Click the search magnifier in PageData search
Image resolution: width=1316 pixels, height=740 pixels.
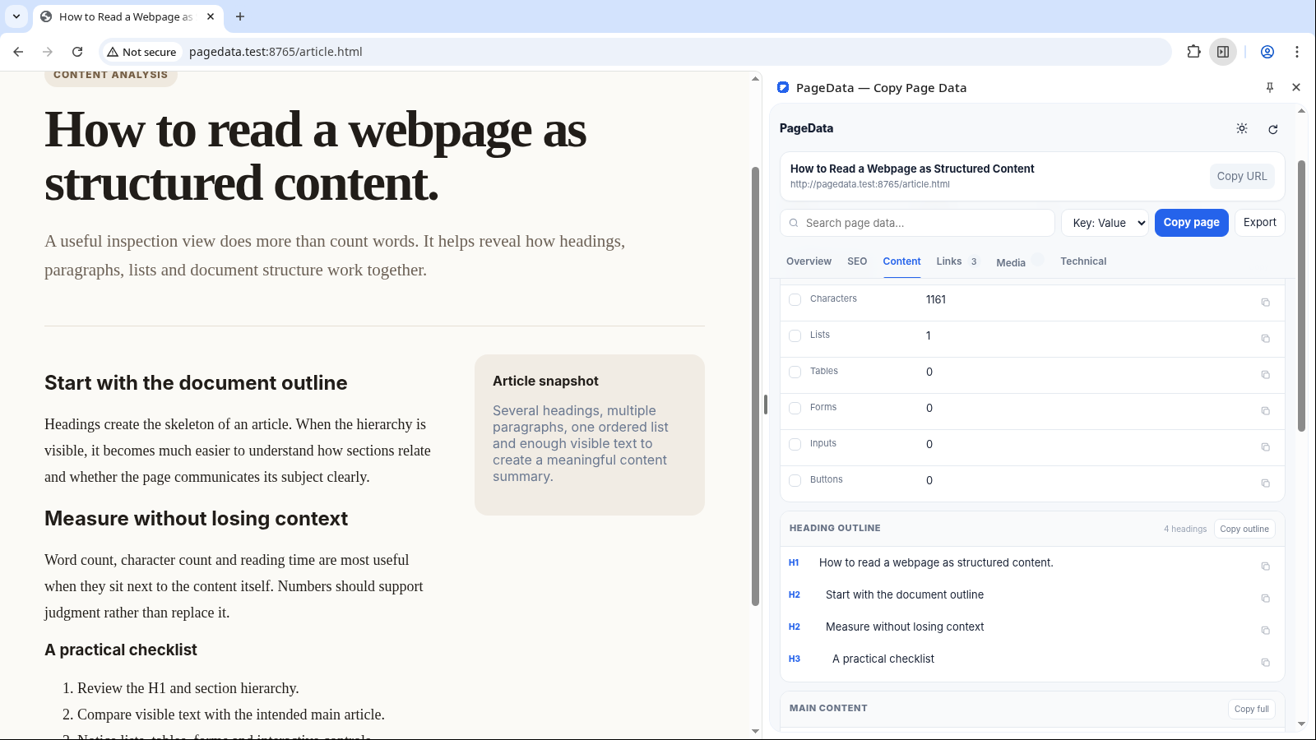click(x=794, y=223)
